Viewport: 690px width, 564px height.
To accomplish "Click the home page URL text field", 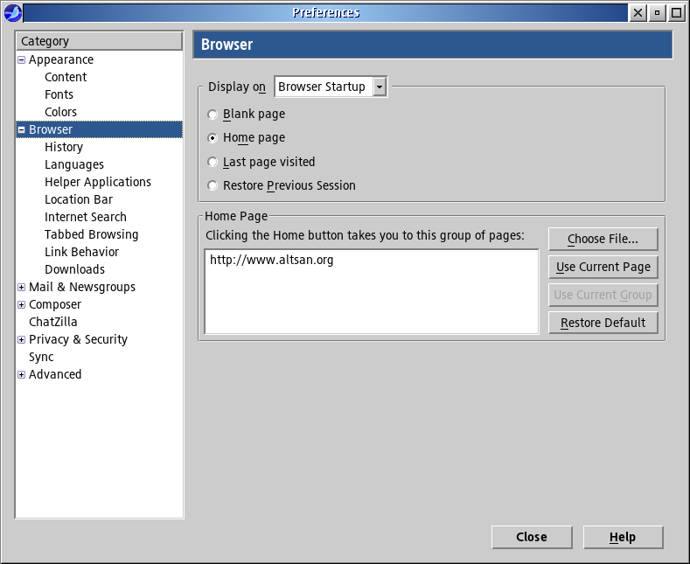I will (371, 291).
